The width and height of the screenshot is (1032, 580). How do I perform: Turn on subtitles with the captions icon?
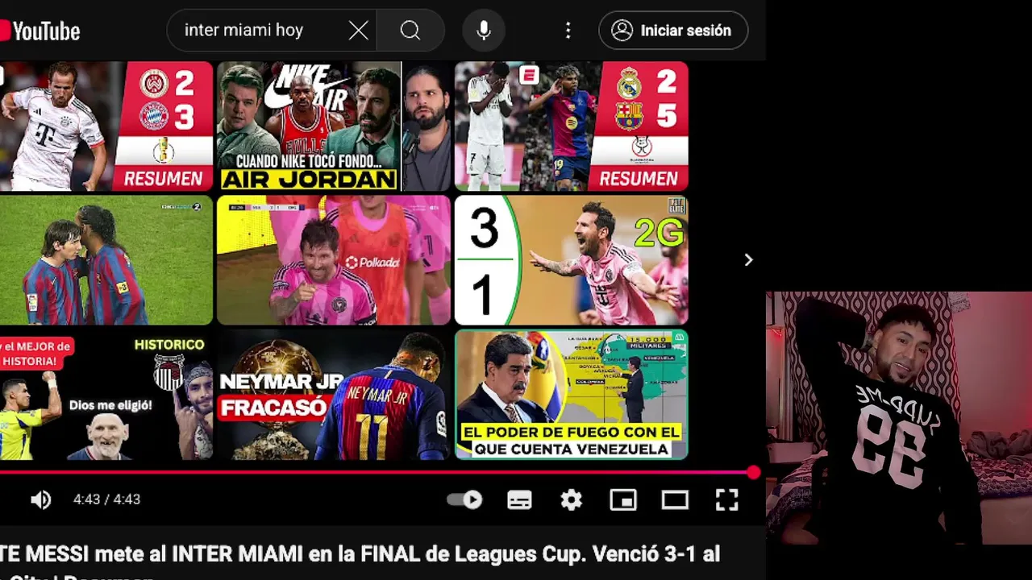(519, 500)
